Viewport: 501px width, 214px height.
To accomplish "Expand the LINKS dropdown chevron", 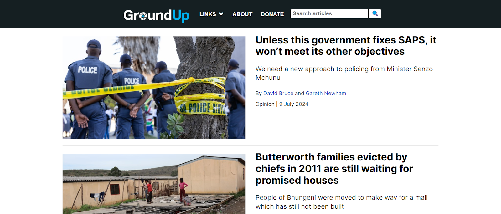I will 221,14.
